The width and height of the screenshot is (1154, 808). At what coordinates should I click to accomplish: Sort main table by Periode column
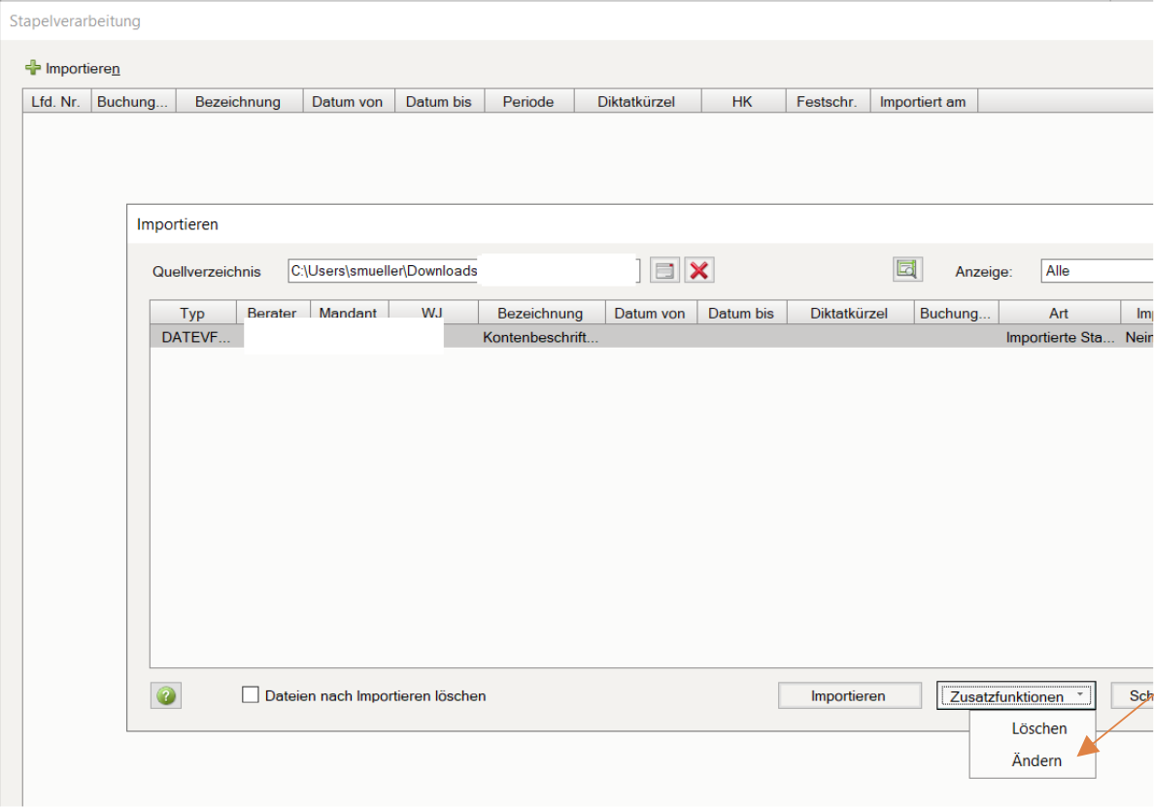coord(527,102)
